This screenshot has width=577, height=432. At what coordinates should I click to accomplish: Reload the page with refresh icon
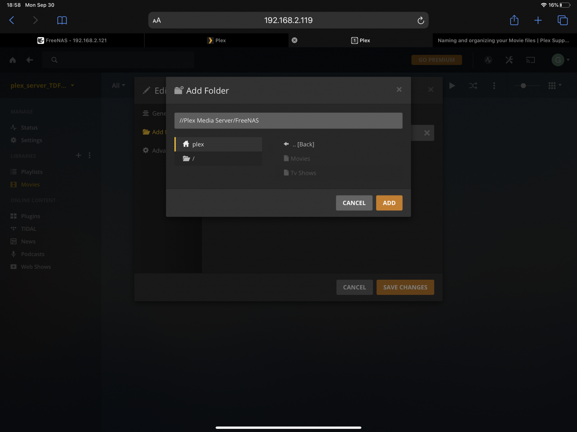(x=421, y=21)
